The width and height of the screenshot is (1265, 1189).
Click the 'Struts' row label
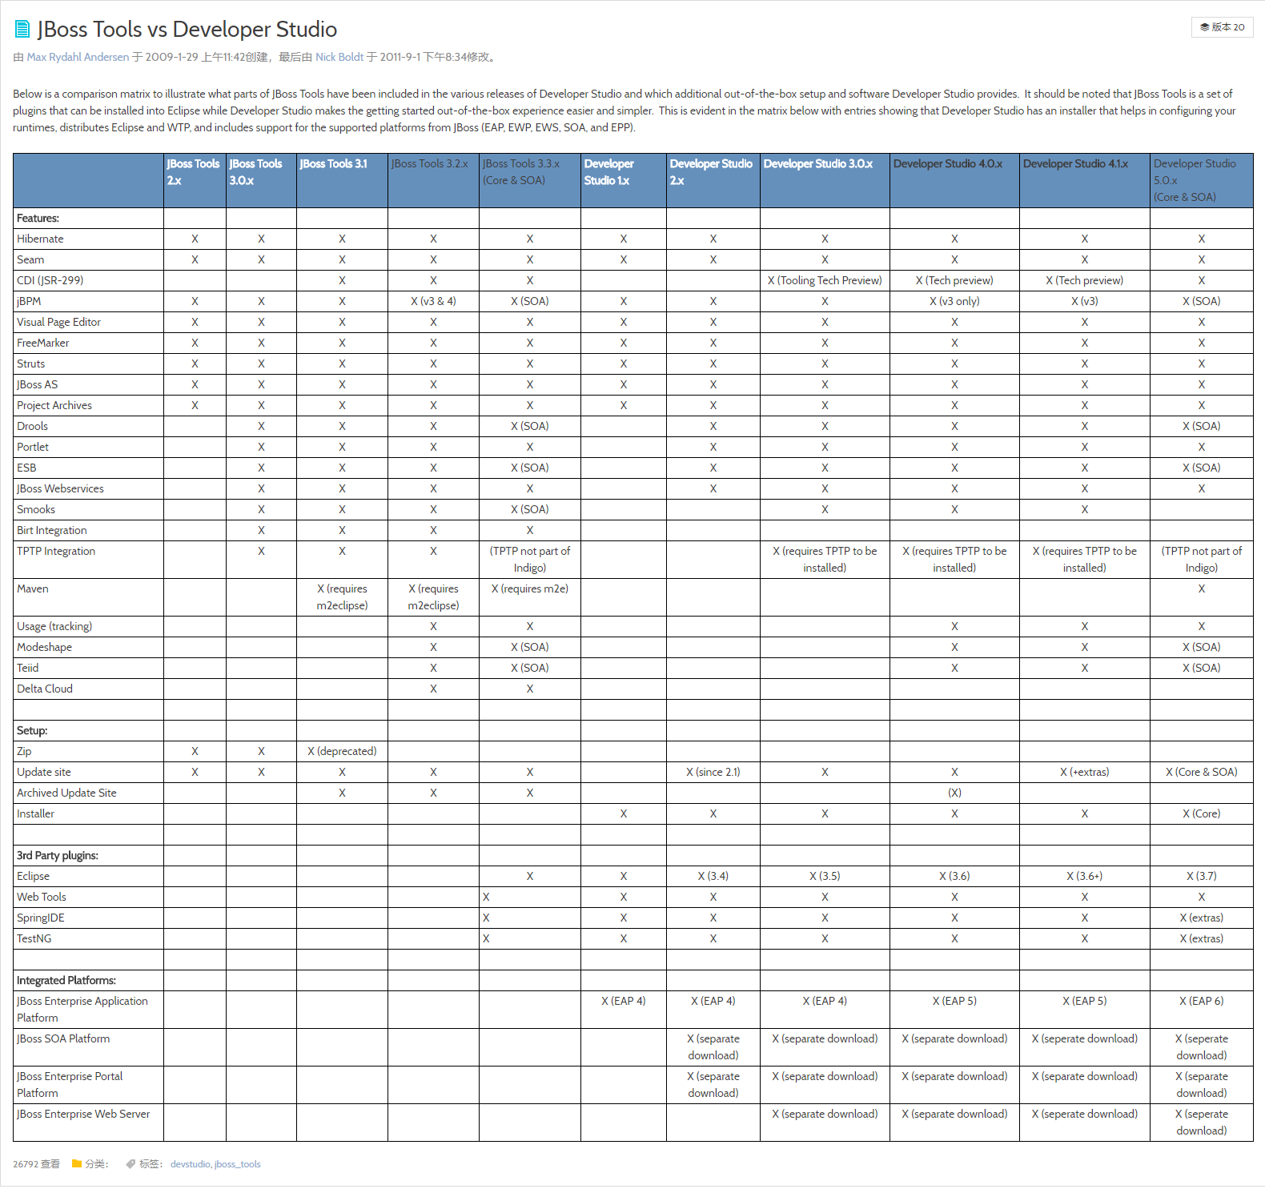(30, 364)
